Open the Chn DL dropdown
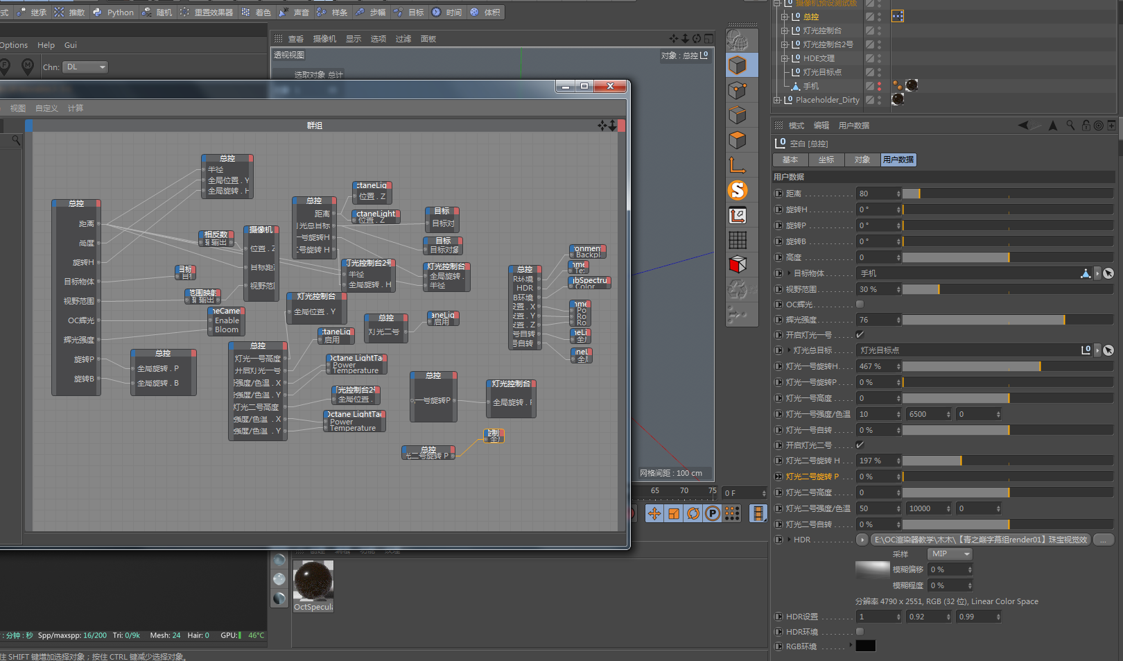1123x661 pixels. tap(85, 67)
